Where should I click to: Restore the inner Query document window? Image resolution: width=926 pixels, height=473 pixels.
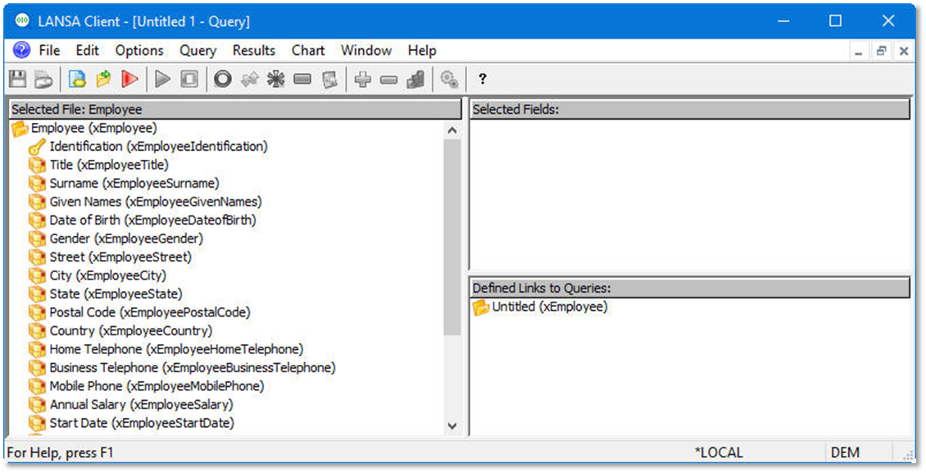coord(881,52)
